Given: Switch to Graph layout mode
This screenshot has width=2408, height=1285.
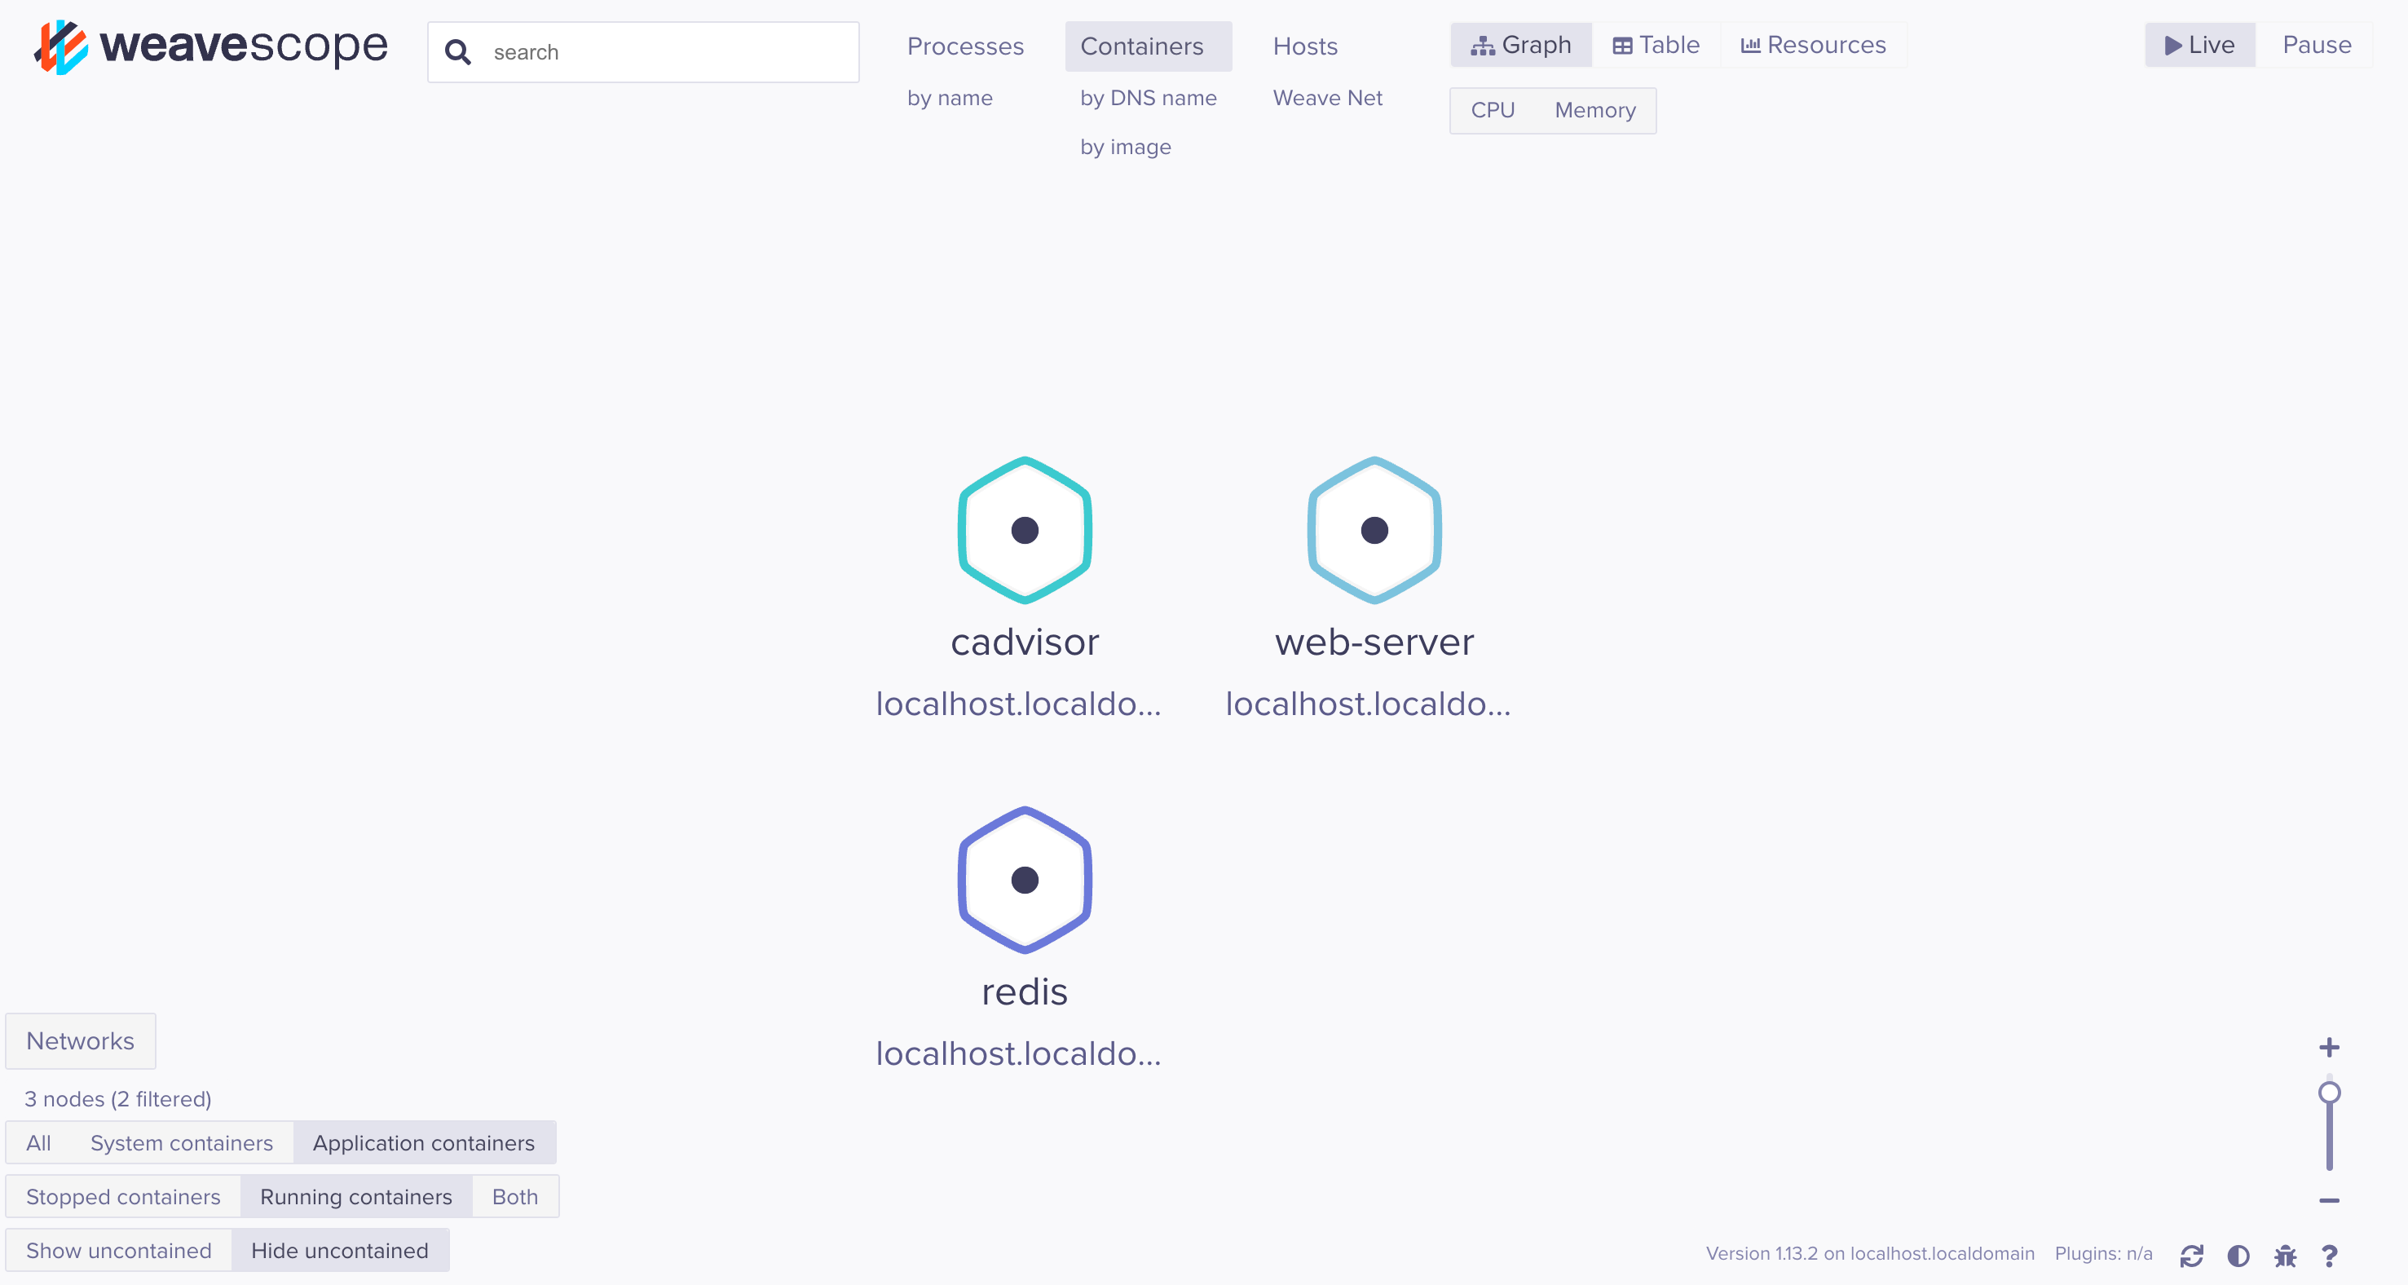Looking at the screenshot, I should [x=1520, y=45].
